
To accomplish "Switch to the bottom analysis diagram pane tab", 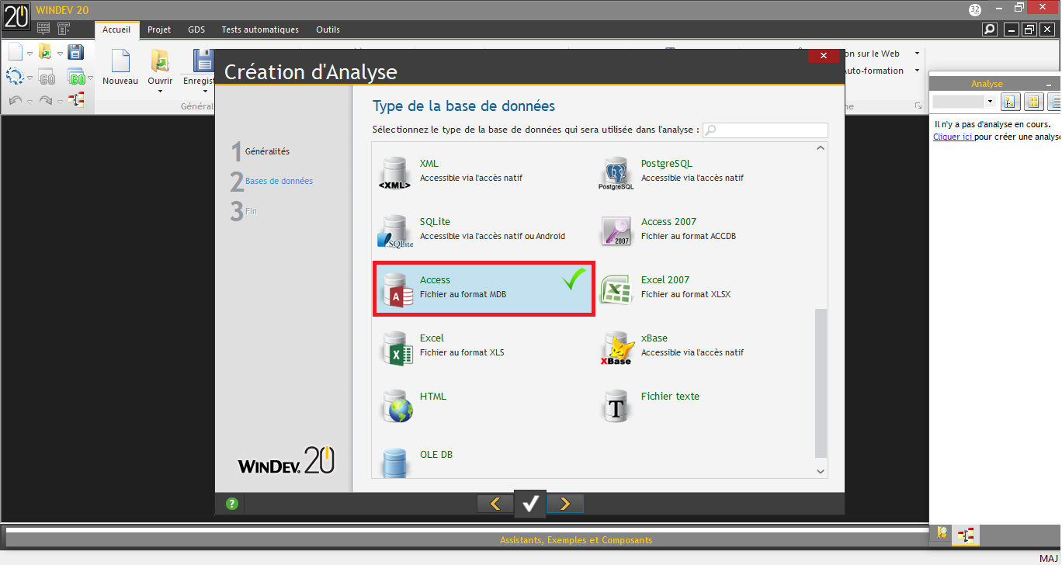I will pyautogui.click(x=966, y=534).
